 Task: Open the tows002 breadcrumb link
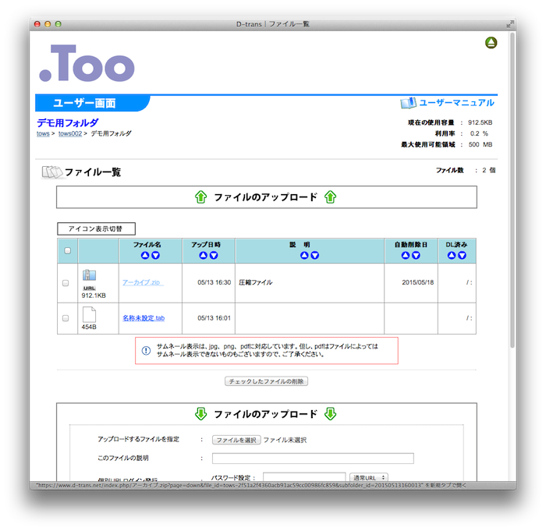tap(70, 134)
